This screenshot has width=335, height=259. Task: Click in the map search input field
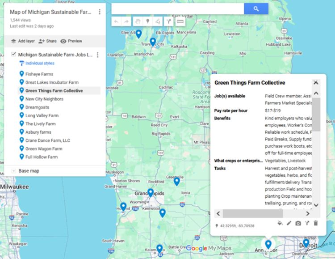[x=178, y=9]
